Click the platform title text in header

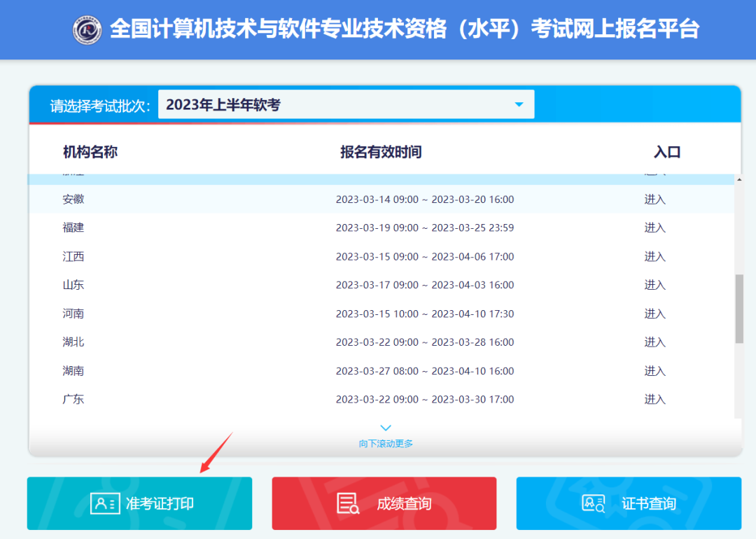coord(405,29)
